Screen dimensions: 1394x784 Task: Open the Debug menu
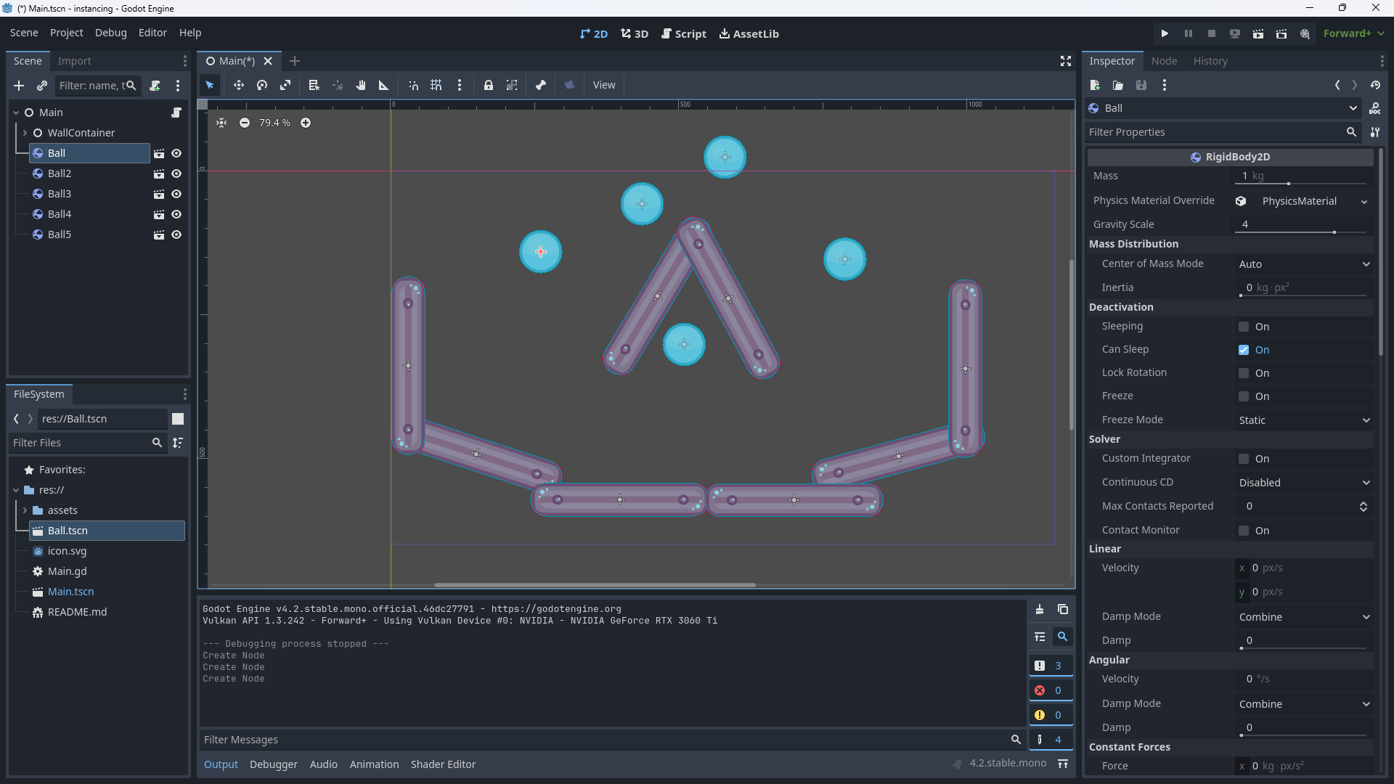(110, 33)
